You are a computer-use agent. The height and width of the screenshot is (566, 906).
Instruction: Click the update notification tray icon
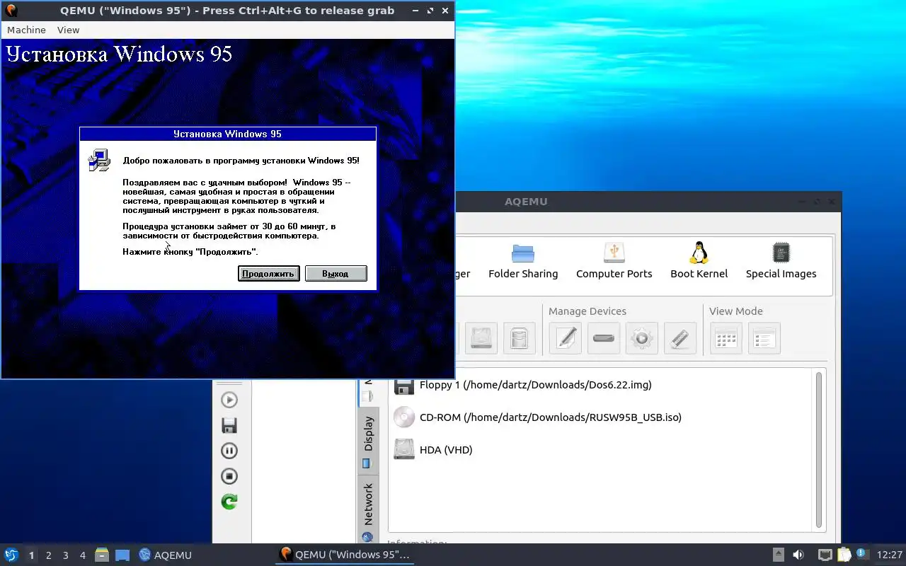point(861,554)
